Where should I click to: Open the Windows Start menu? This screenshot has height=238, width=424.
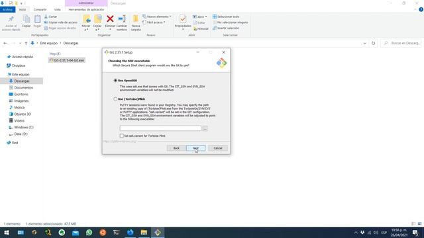[7, 232]
